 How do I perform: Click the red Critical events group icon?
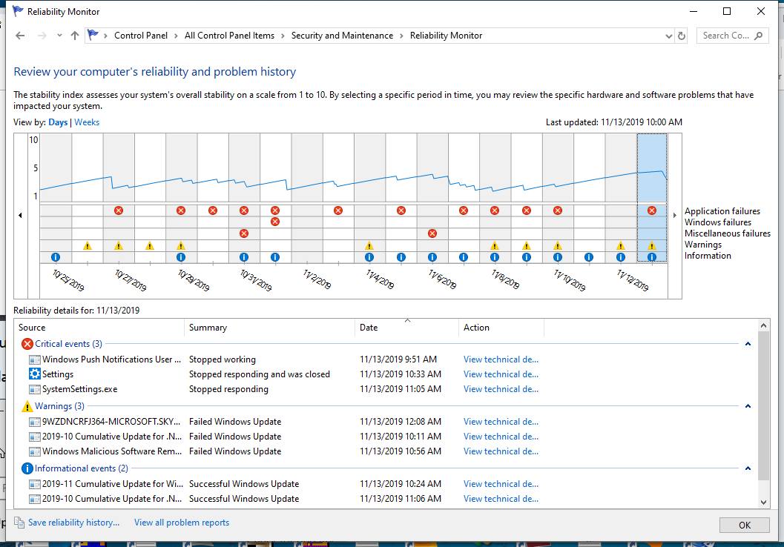[x=27, y=344]
